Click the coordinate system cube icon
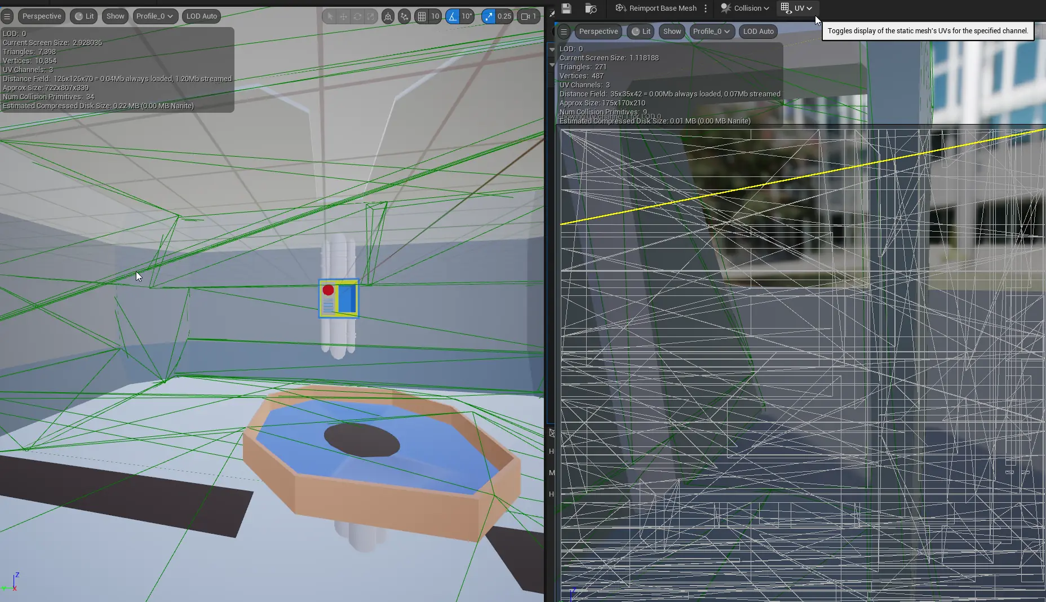 click(x=388, y=16)
